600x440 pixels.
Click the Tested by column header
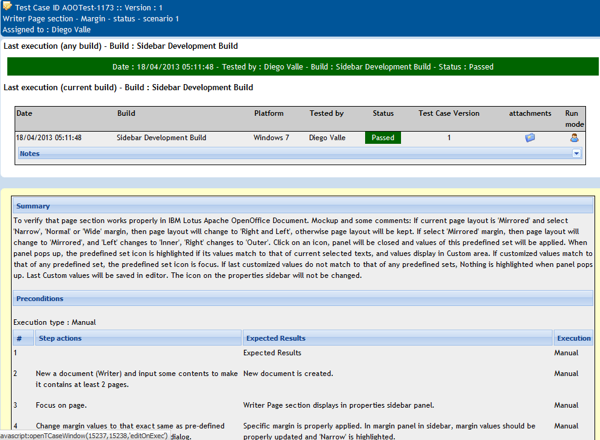coord(326,113)
